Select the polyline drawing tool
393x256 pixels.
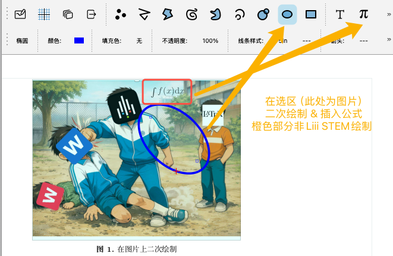click(144, 14)
